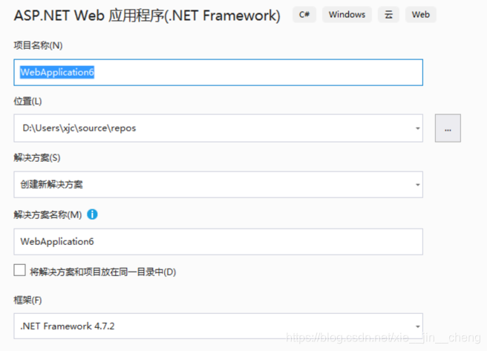Click the C# tag

click(x=304, y=15)
